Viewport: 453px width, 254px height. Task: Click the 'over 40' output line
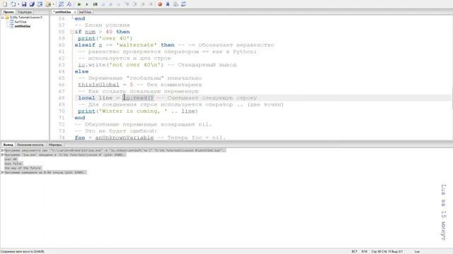click(11, 159)
